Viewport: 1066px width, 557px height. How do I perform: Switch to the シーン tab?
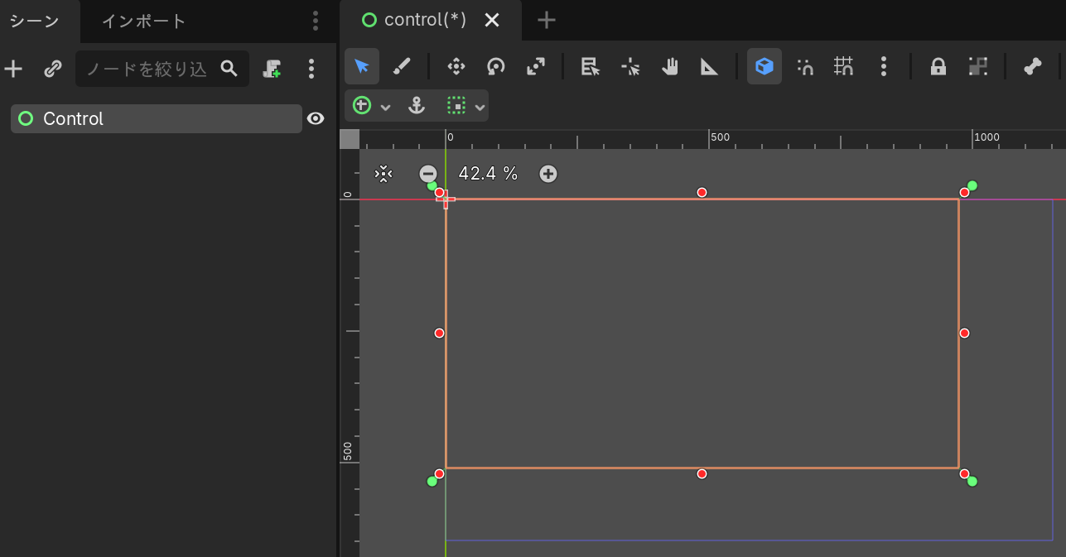pyautogui.click(x=35, y=21)
